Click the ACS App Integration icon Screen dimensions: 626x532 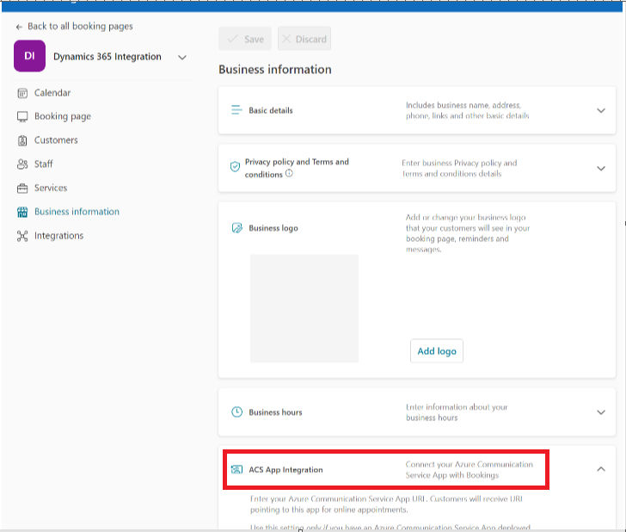[236, 469]
